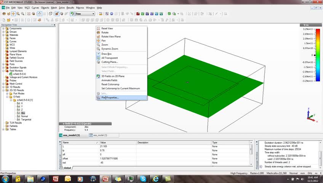Select the Pan view tool in toolbar
The image size is (323, 183).
(x=13, y=14)
